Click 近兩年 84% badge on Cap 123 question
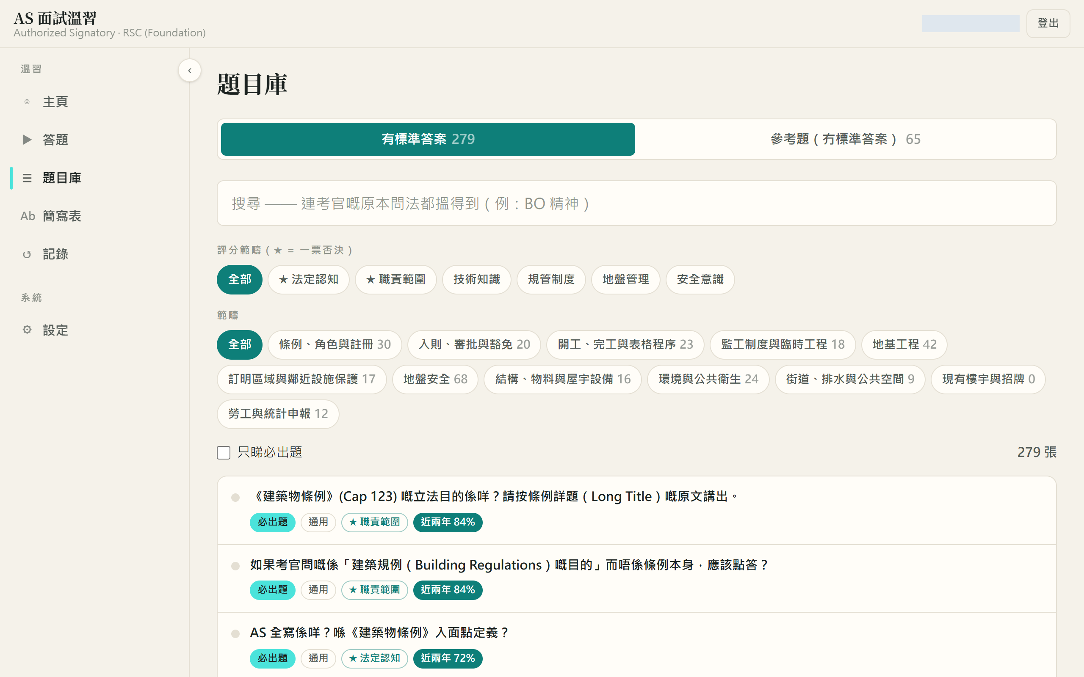The width and height of the screenshot is (1084, 677). point(448,522)
